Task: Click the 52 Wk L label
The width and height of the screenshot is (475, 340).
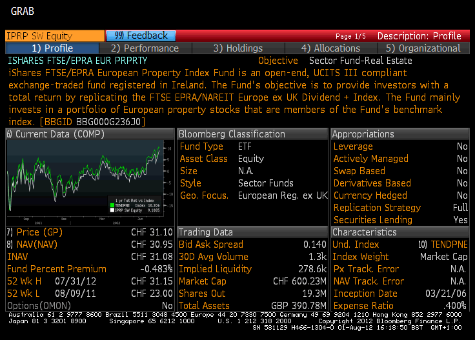Action: [x=23, y=294]
